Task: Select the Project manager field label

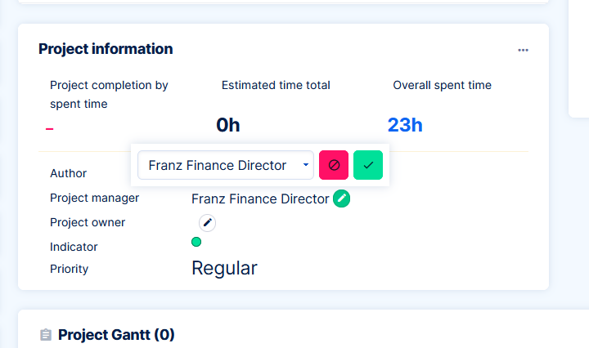Action: tap(94, 198)
